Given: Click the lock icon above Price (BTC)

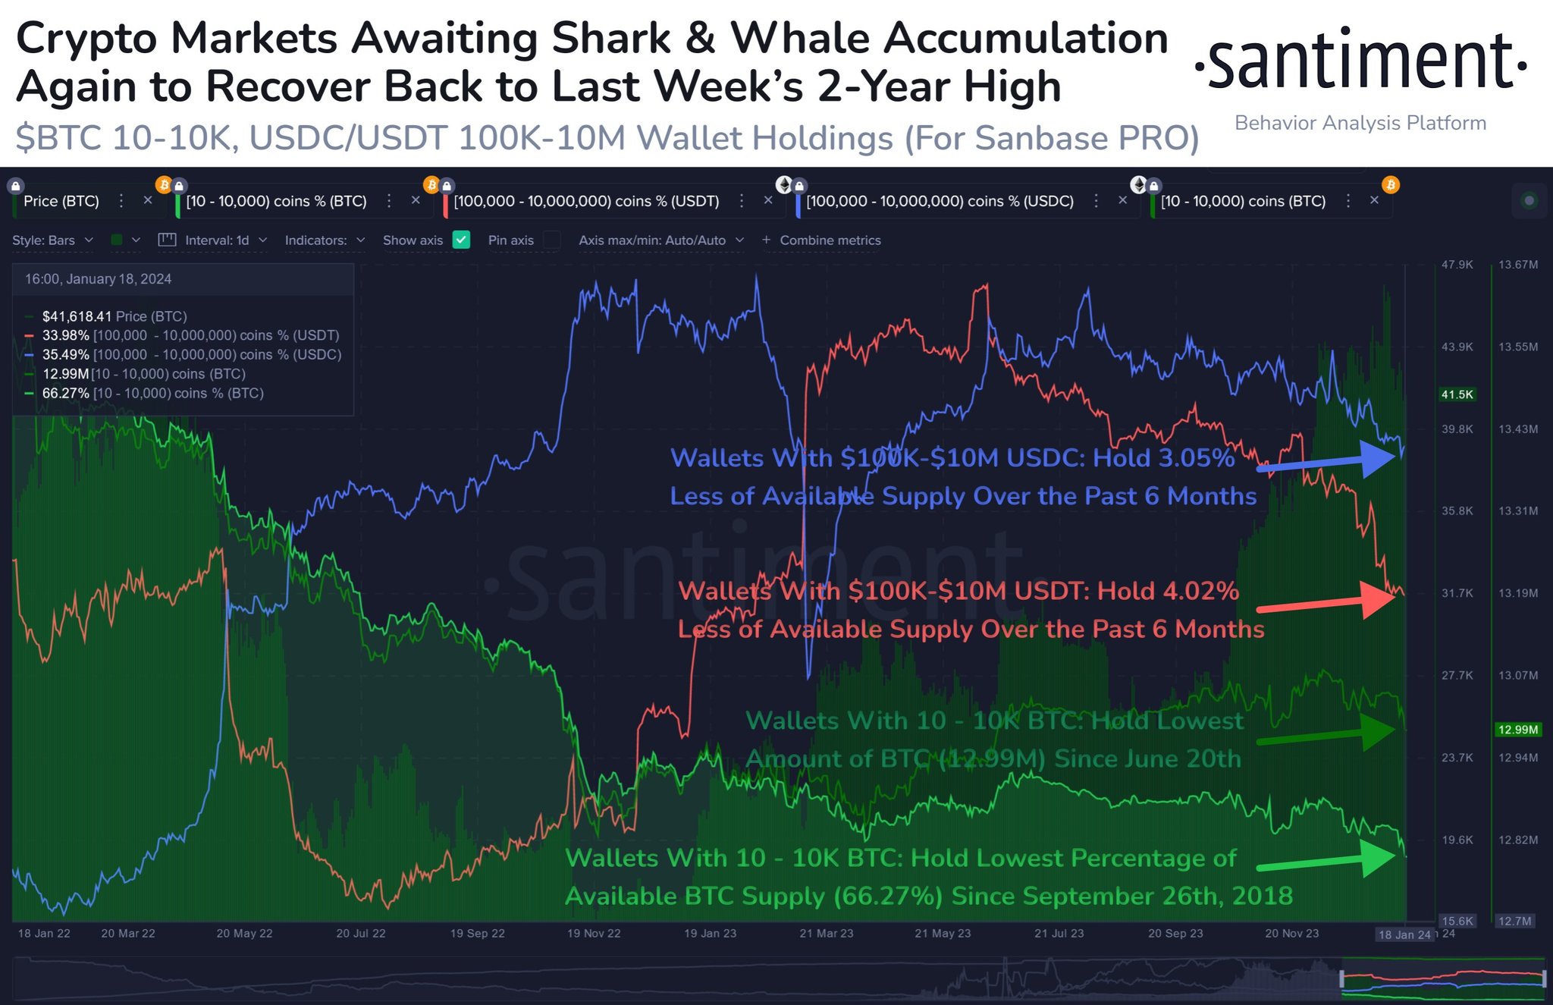Looking at the screenshot, I should (x=16, y=186).
